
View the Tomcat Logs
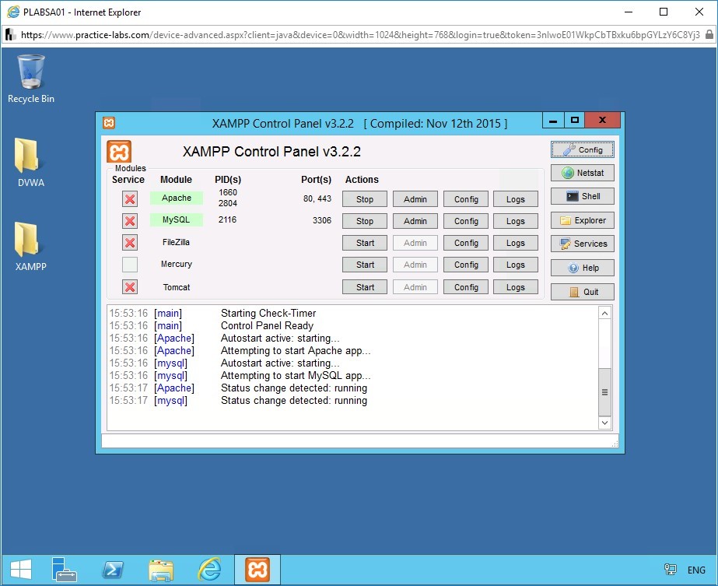click(x=516, y=286)
